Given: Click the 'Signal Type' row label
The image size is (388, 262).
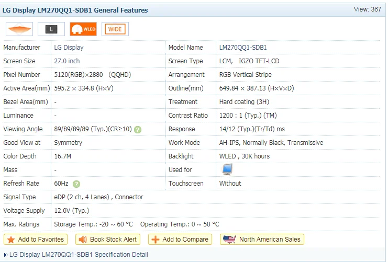Looking at the screenshot, I should [x=19, y=197].
